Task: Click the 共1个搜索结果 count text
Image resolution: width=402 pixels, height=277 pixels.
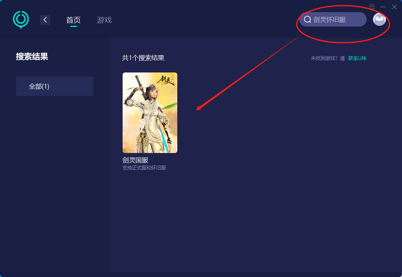Action: 143,58
